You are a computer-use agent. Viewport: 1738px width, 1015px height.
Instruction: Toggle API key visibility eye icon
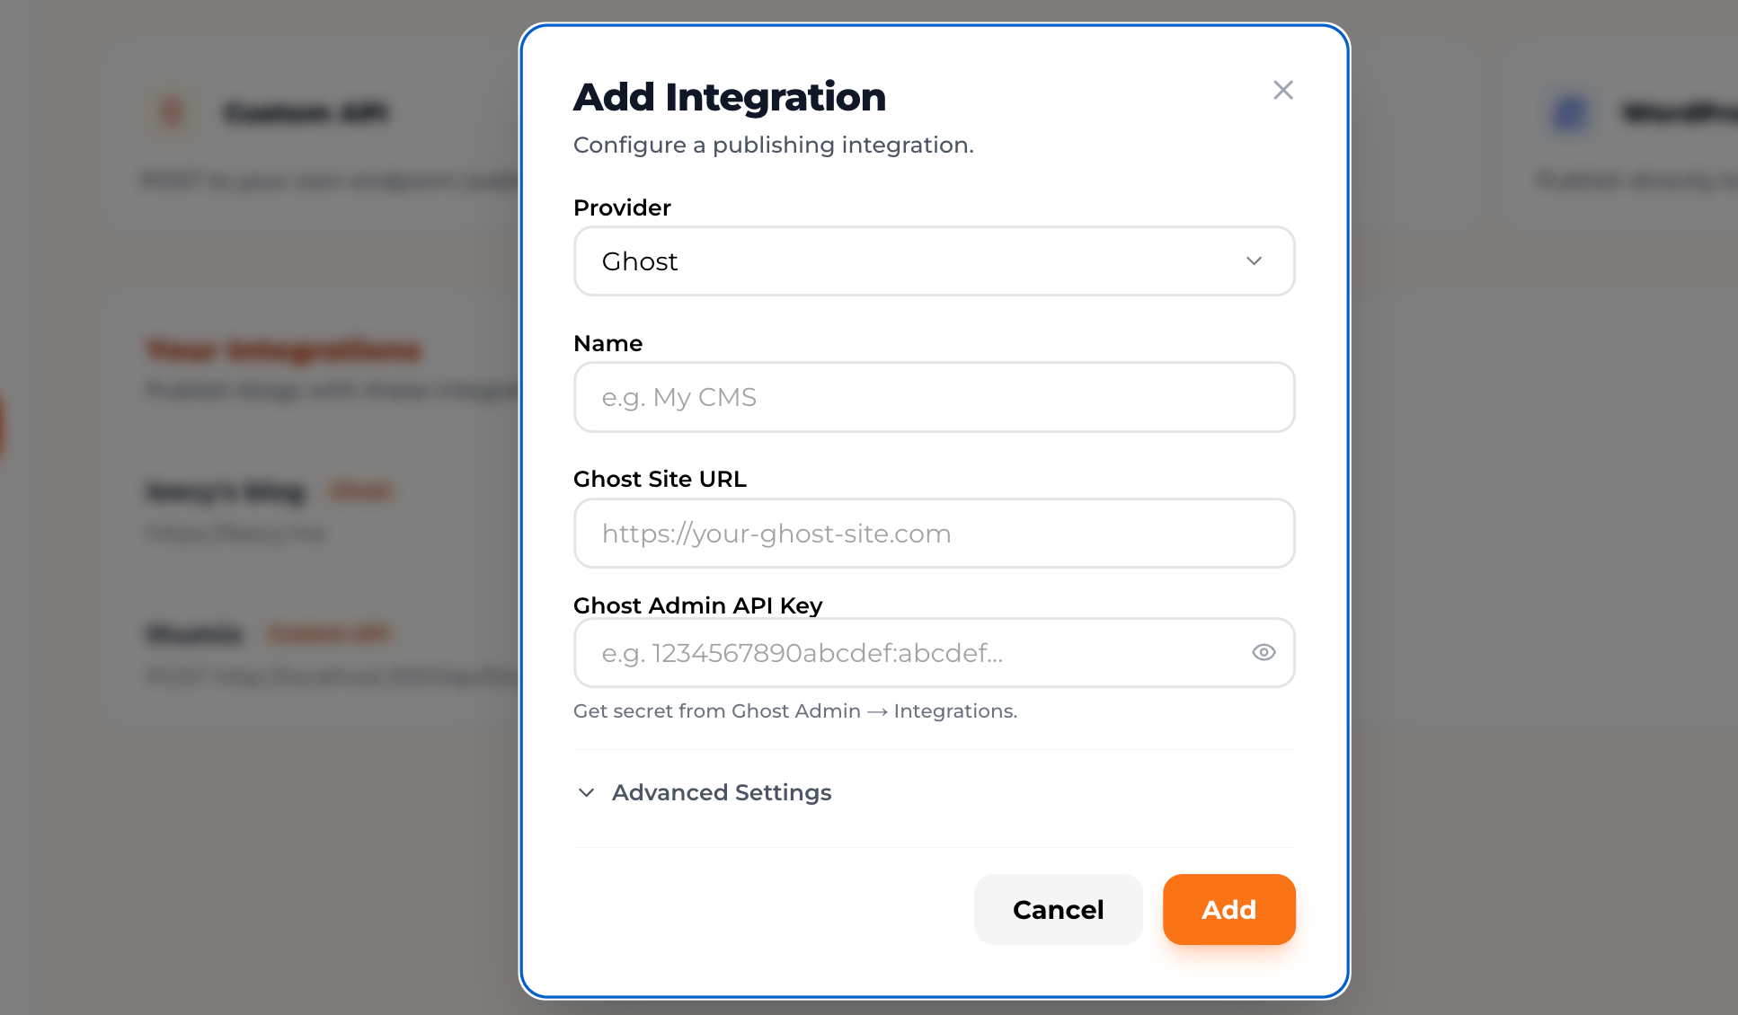click(1264, 653)
